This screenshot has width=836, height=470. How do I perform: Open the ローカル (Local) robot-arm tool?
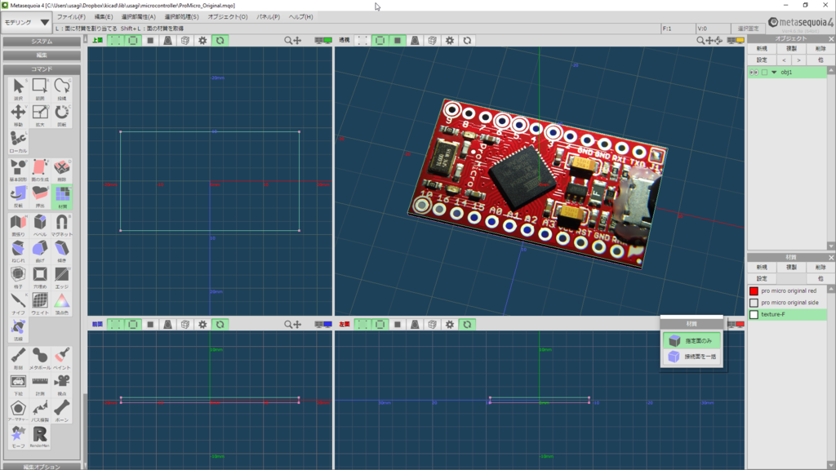click(18, 142)
